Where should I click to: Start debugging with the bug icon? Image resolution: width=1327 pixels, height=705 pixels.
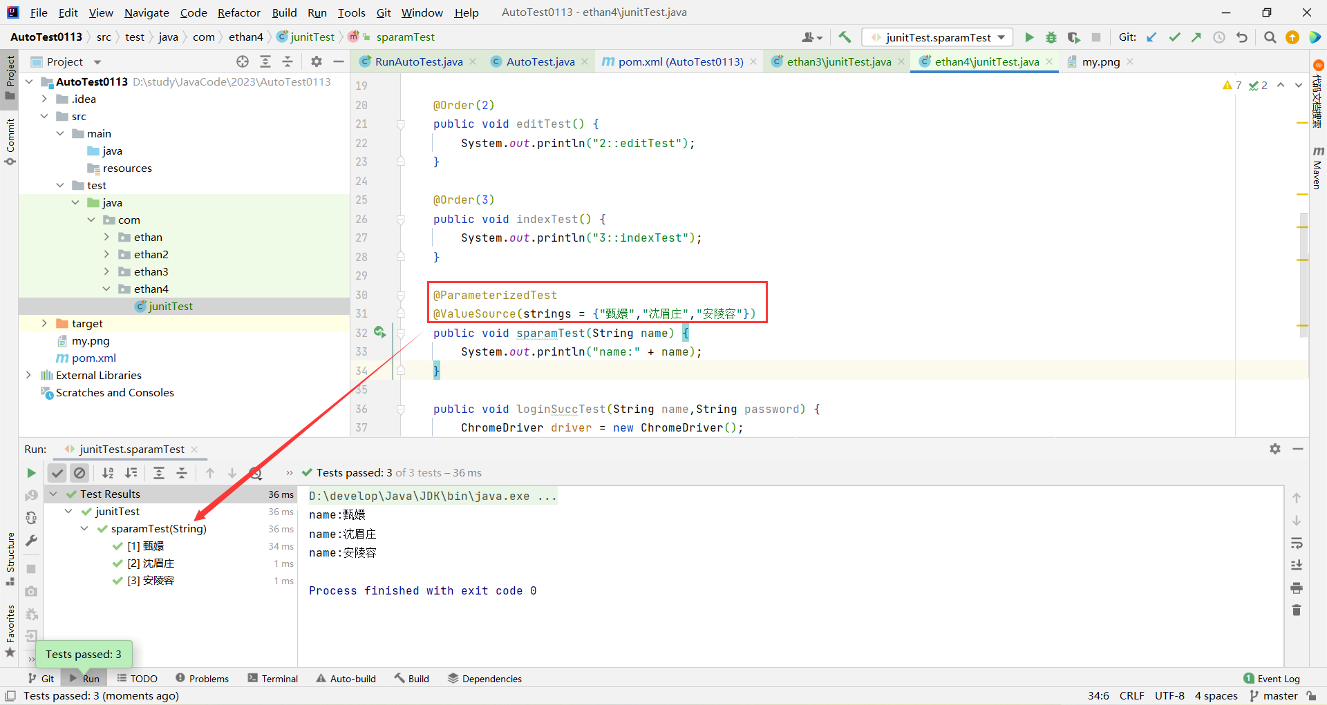pos(1051,37)
